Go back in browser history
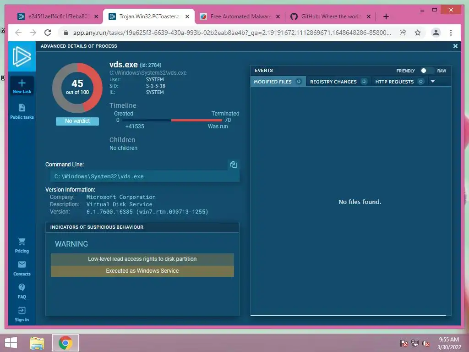Screen dimensions: 469x352 click(x=18, y=33)
